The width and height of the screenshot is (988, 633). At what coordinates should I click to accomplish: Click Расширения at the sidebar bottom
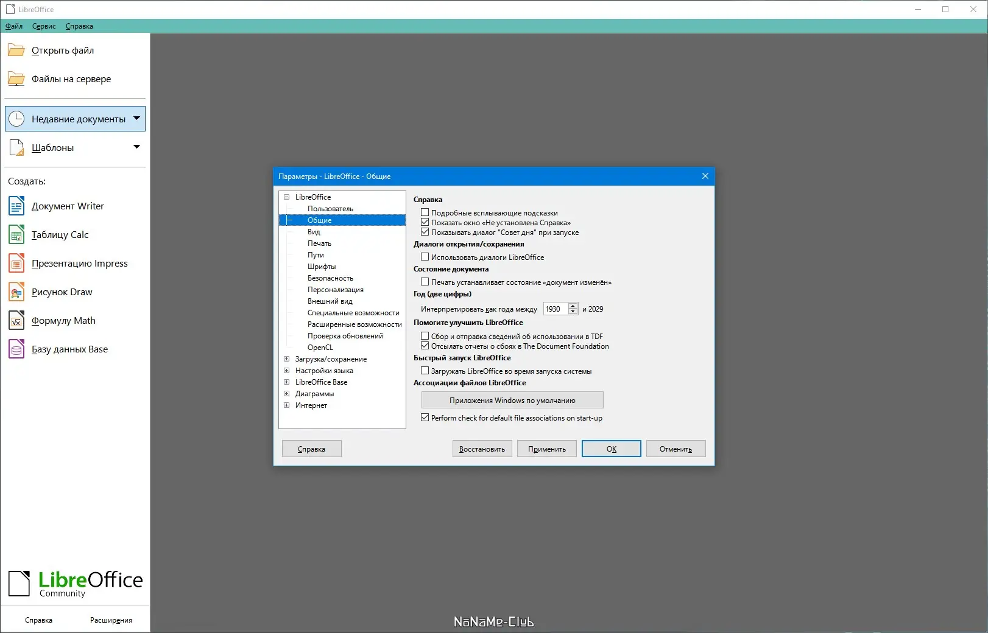click(x=111, y=620)
